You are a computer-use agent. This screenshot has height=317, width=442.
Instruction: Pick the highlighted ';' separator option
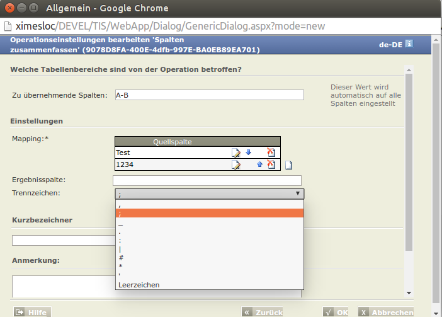coord(210,213)
